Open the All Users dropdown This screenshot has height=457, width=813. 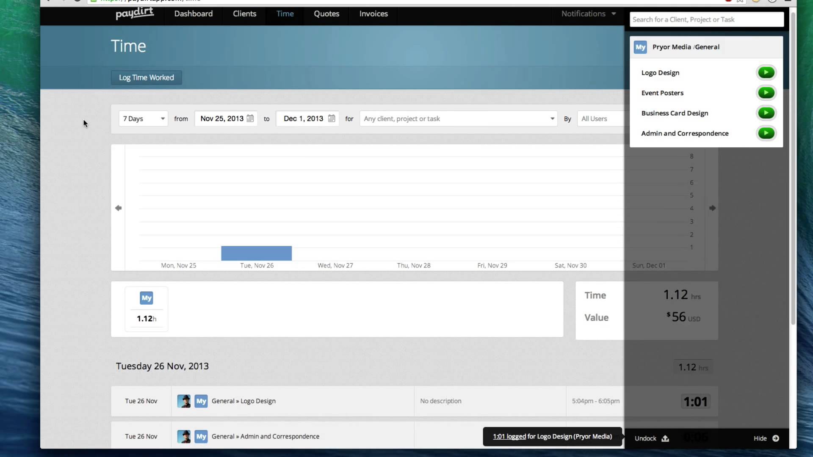pos(601,118)
